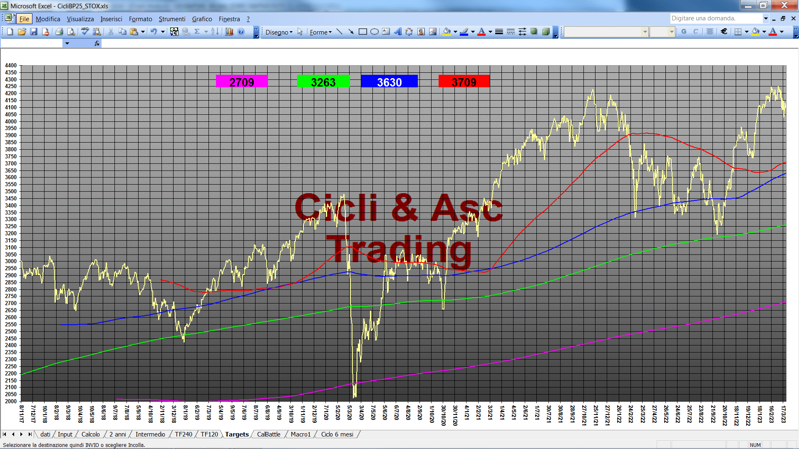Switch to the CalBattle sheet tab
799x449 pixels.
click(x=268, y=434)
